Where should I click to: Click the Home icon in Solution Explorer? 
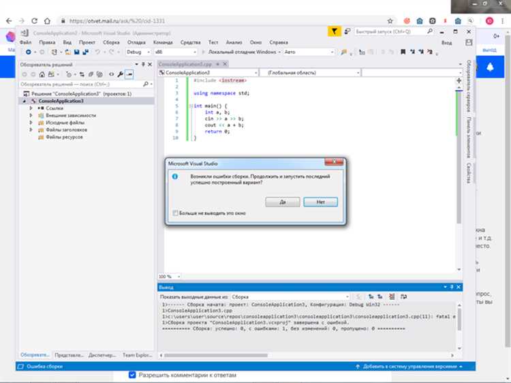pyautogui.click(x=42, y=74)
